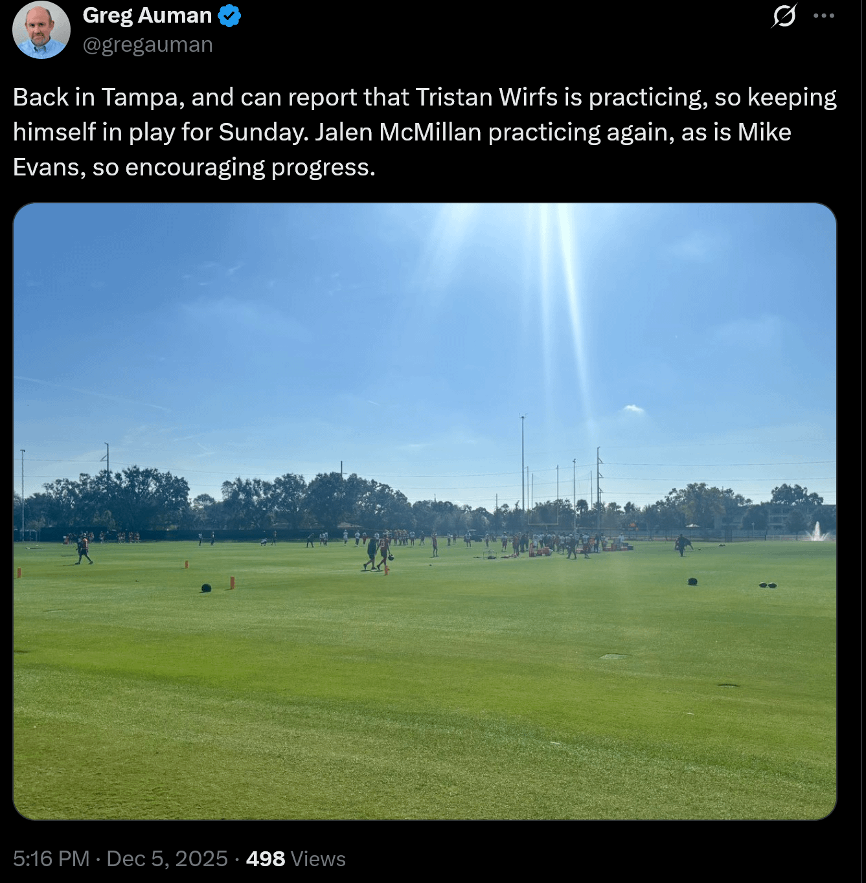
Task: Click the 5:16 PM timestamp
Action: [x=51, y=858]
